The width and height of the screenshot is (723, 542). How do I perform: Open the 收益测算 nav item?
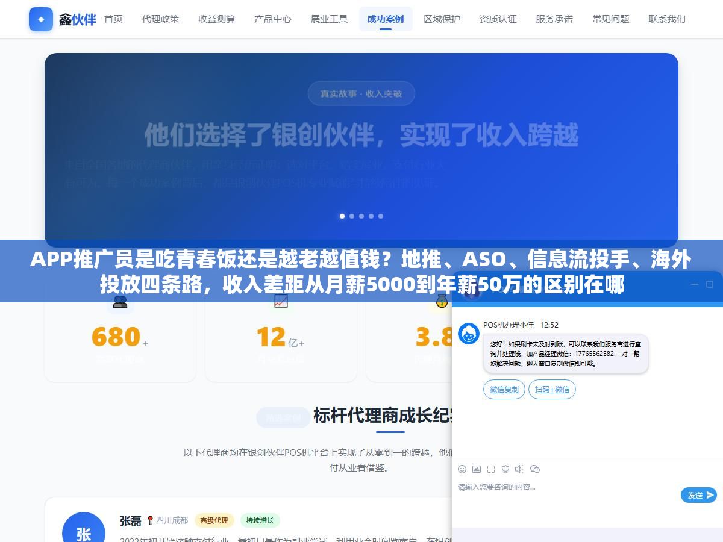217,19
